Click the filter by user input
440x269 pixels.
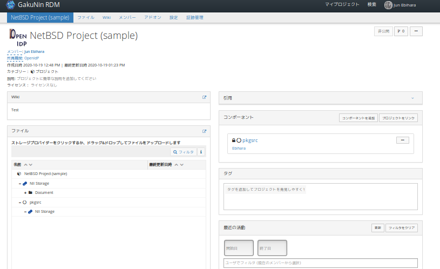click(321, 263)
